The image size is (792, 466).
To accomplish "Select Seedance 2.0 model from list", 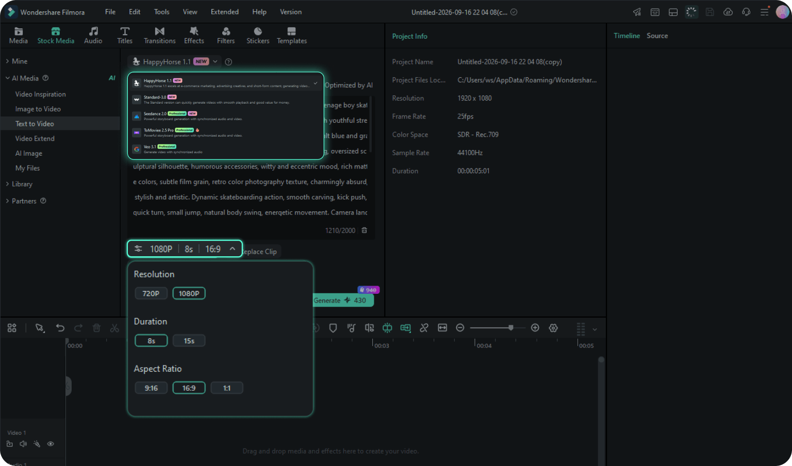I will coord(225,116).
